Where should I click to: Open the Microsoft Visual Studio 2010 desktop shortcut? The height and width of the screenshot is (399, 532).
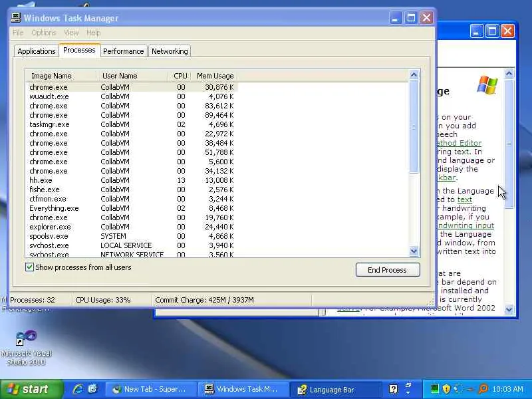26,348
